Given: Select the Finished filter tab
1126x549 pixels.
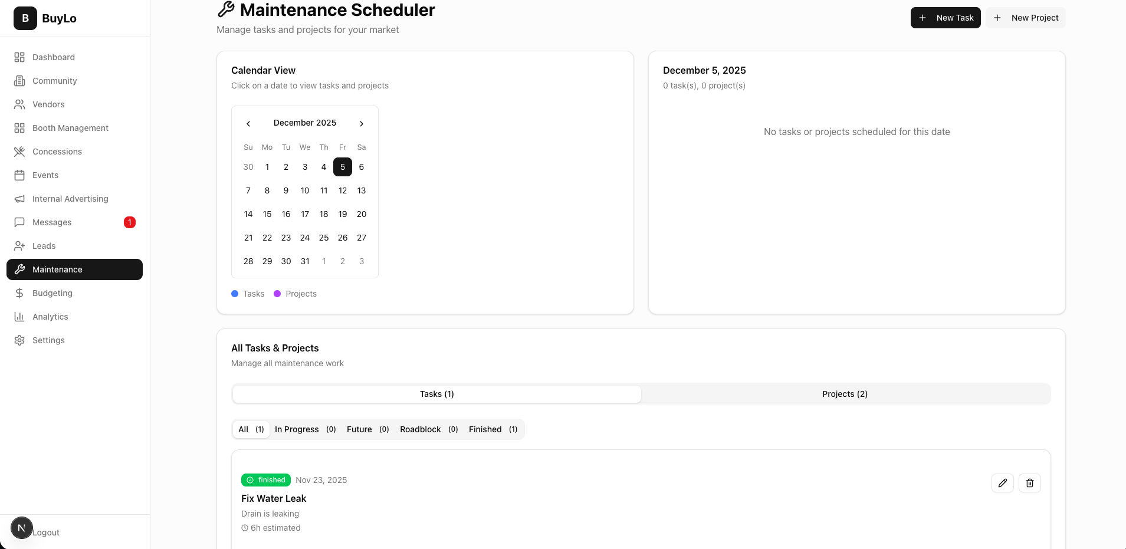Looking at the screenshot, I should 493,429.
